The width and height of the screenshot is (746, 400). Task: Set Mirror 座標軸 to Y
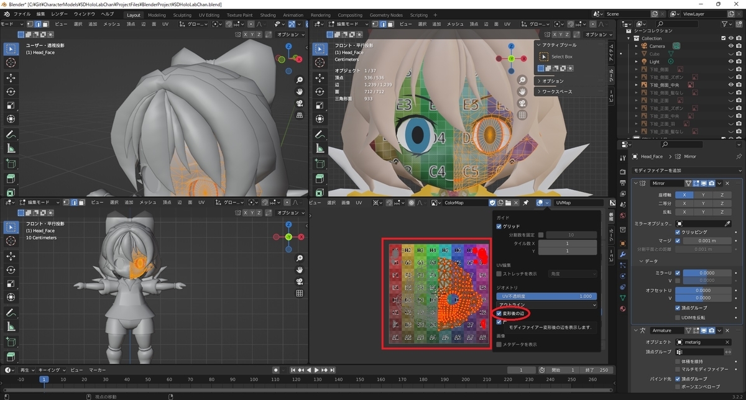703,194
